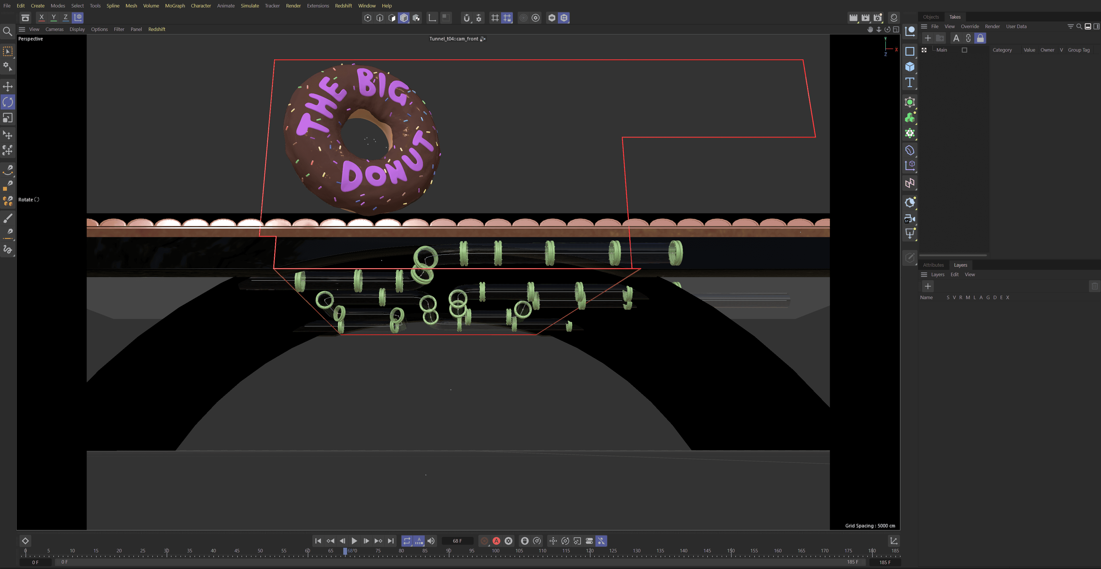Viewport: 1101px width, 569px height.
Task: Open the viewport Display menu
Action: click(77, 29)
